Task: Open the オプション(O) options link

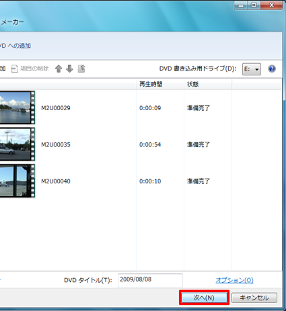Action: (x=234, y=280)
